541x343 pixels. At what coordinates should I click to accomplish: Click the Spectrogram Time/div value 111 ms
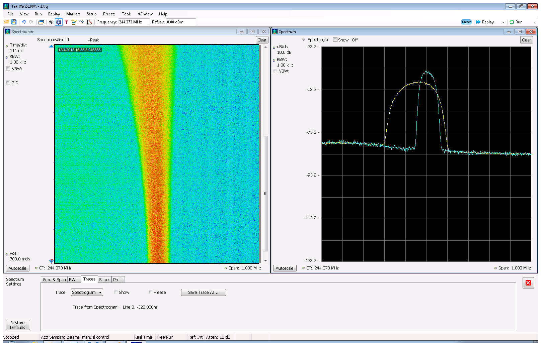coord(17,51)
